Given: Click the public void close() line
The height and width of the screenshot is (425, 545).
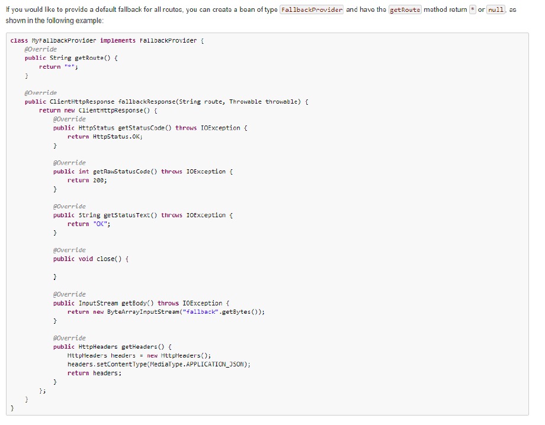Looking at the screenshot, I should coord(91,259).
